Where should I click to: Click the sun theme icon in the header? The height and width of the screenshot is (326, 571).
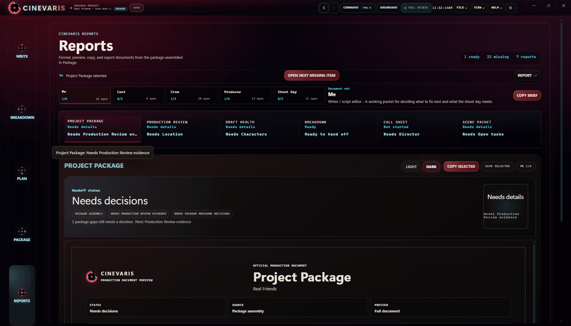tap(511, 8)
